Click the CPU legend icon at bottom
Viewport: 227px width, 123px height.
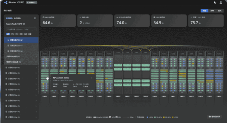click(x=117, y=117)
